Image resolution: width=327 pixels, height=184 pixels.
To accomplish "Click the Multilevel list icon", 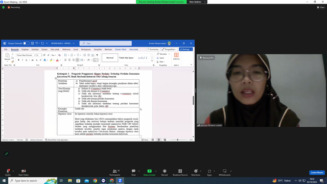I will pos(78,55).
